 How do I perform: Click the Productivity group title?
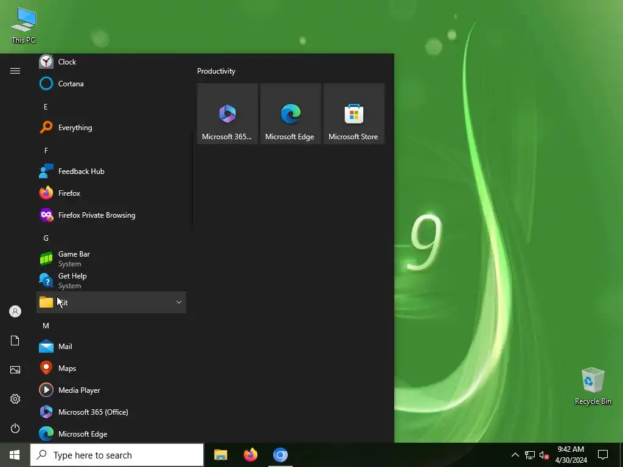(216, 71)
